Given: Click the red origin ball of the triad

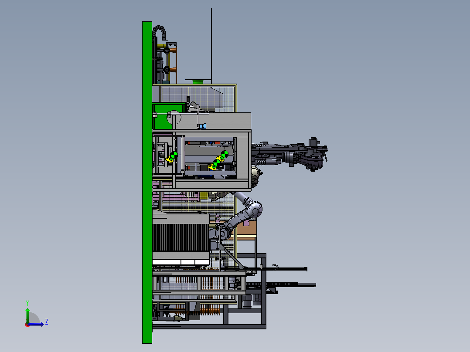Looking at the screenshot, I should [x=27, y=325].
